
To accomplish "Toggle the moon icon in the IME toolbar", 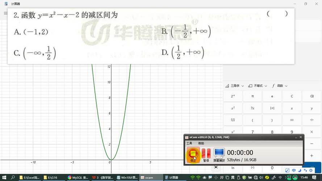I will (x=300, y=171).
